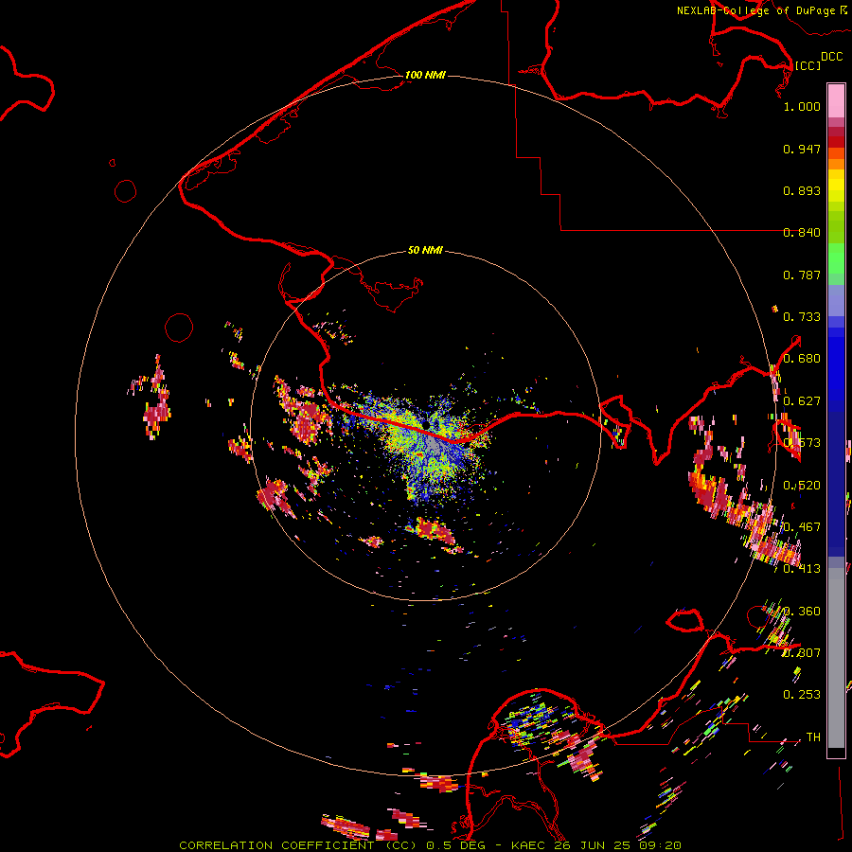The image size is (852, 852).
Task: Click the 0.467 color scale value
Action: coord(802,527)
